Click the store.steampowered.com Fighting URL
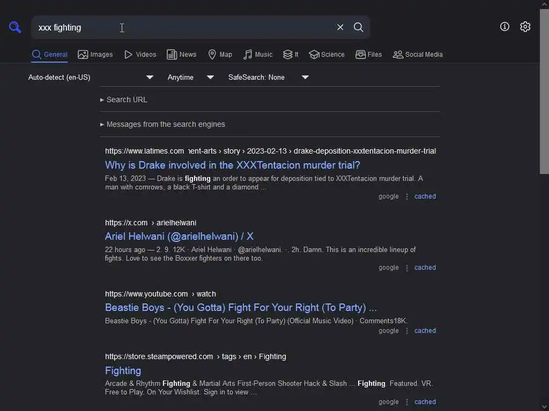Image resolution: width=549 pixels, height=411 pixels. [x=195, y=356]
